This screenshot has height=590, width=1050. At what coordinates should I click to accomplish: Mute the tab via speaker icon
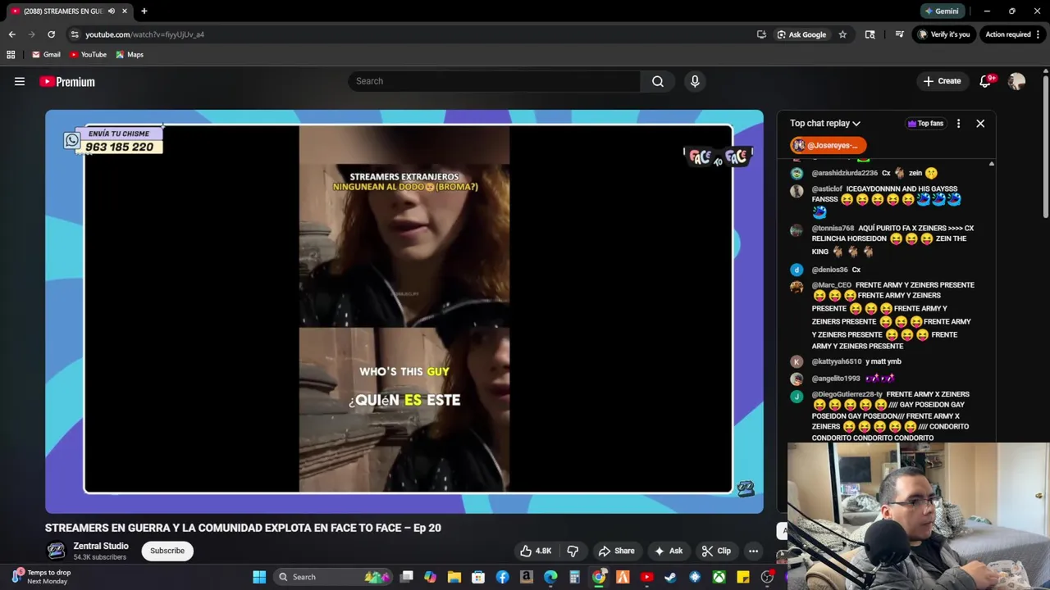pyautogui.click(x=112, y=11)
